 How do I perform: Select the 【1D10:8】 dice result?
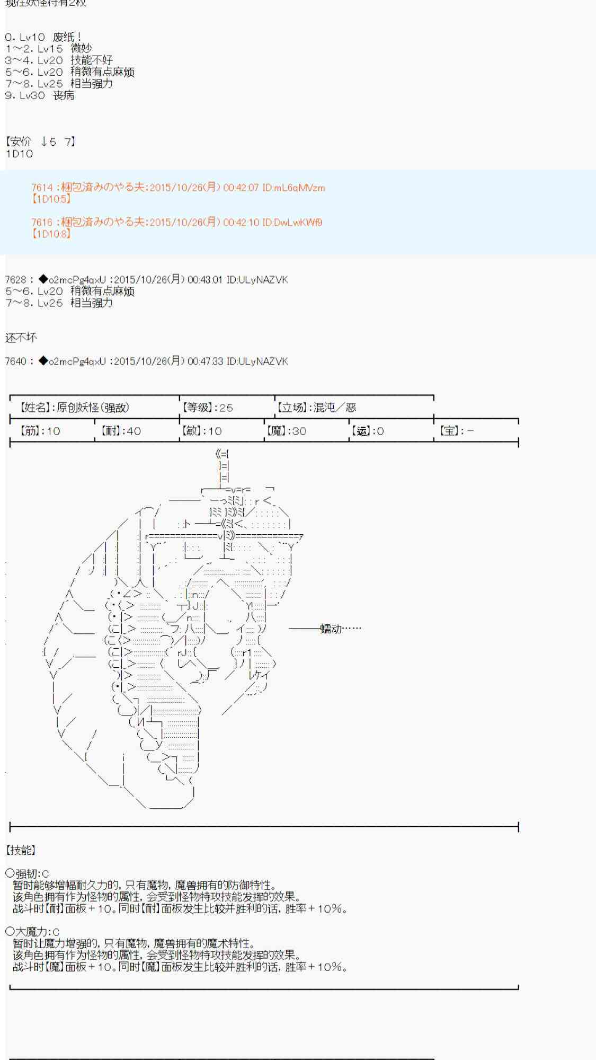51,234
